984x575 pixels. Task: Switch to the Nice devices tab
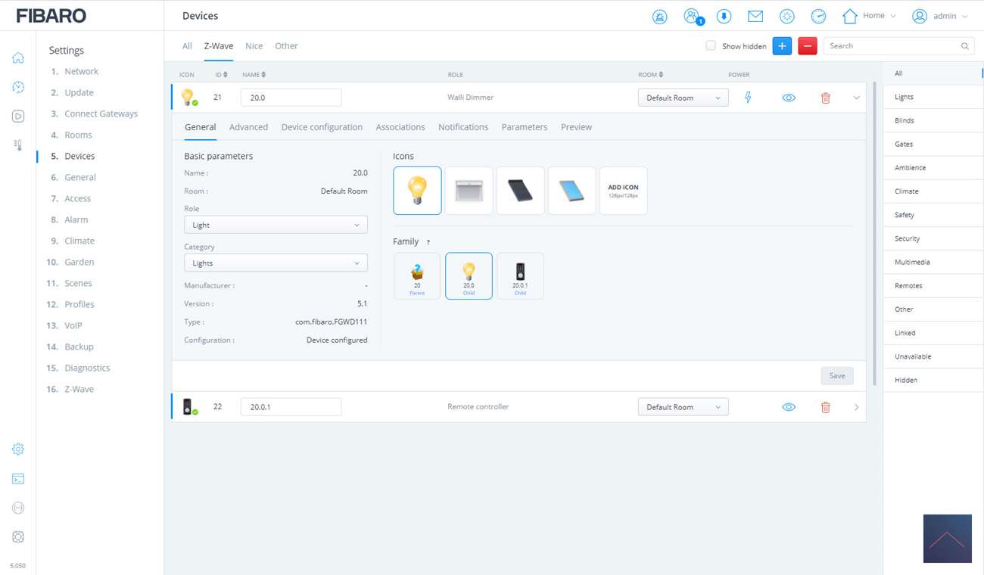(254, 46)
